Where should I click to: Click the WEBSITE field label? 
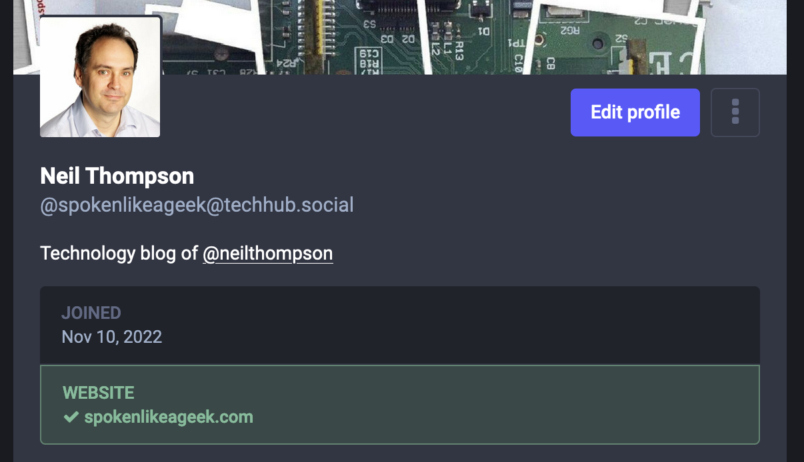tap(99, 393)
